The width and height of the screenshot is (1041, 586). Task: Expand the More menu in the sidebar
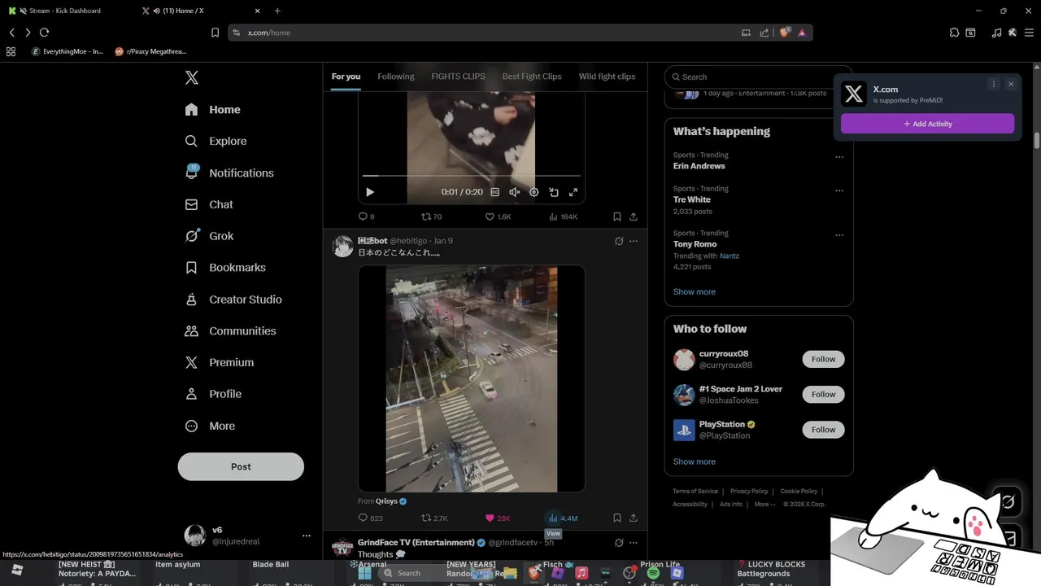pyautogui.click(x=210, y=426)
